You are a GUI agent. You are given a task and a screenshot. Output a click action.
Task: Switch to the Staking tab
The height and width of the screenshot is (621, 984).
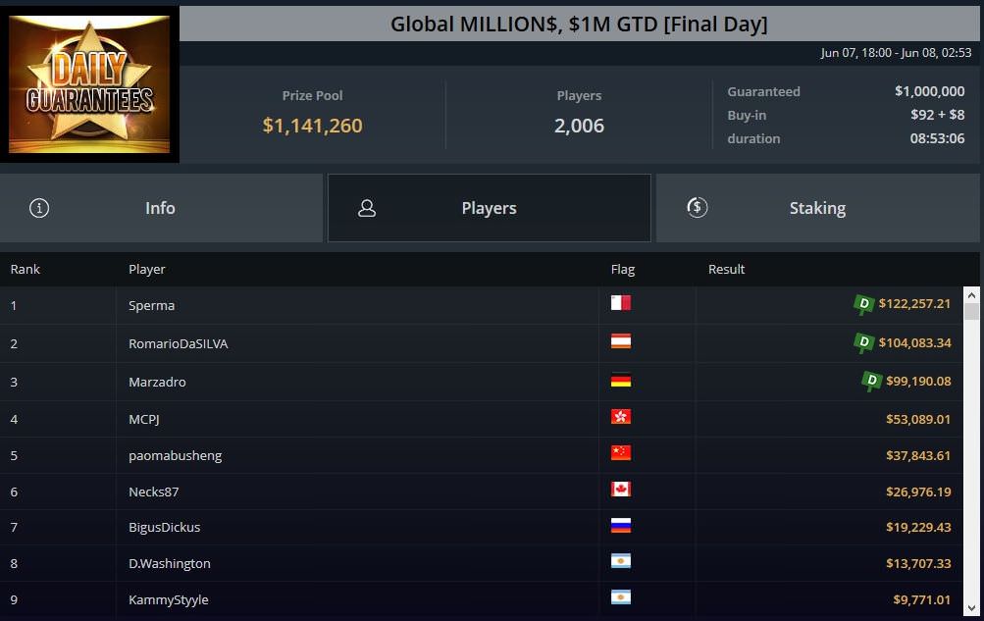pyautogui.click(x=817, y=208)
